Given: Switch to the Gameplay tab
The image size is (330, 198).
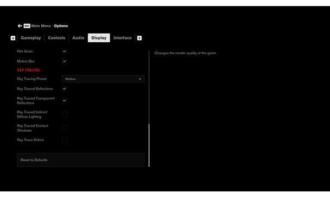Looking at the screenshot, I should point(31,38).
